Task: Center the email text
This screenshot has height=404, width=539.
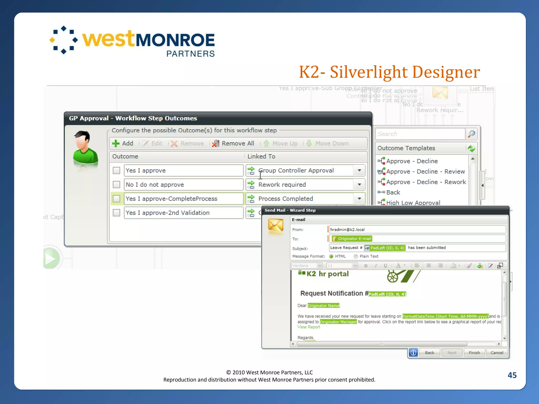Action: coord(429,266)
